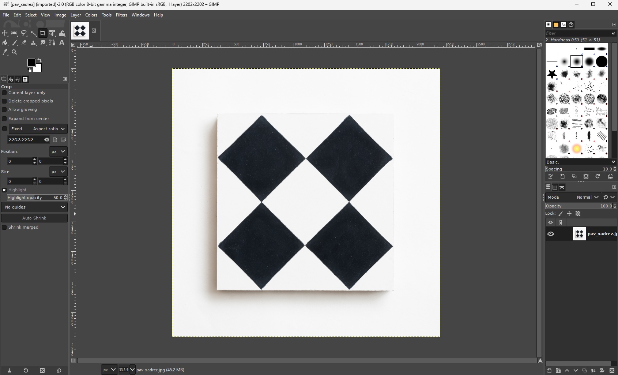Open the No guides dropdown

pos(34,207)
